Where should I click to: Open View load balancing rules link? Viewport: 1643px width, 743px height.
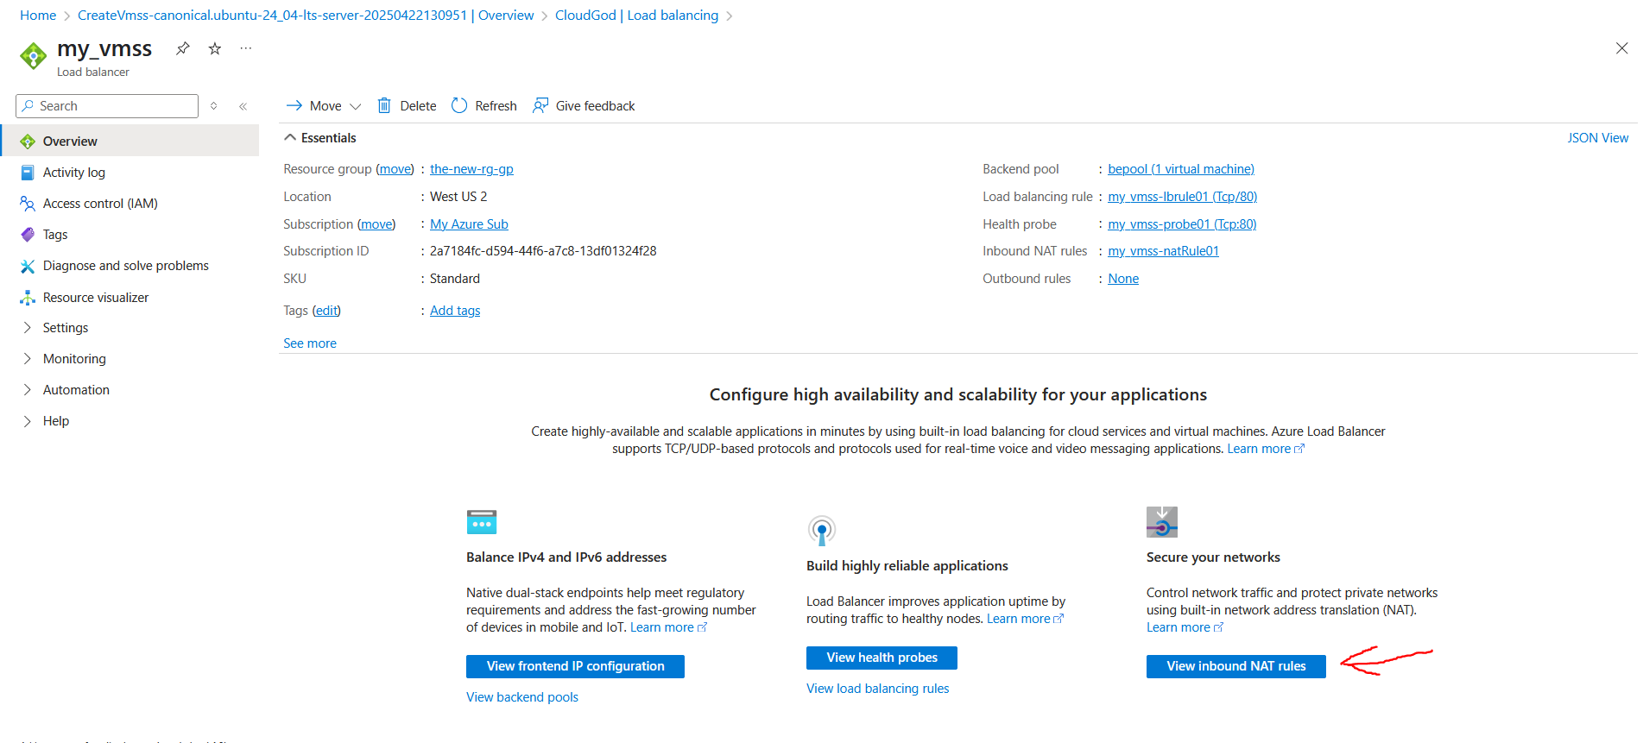pos(878,689)
